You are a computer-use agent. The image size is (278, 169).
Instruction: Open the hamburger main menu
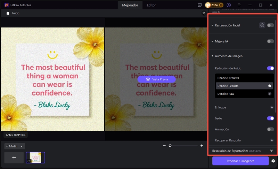point(239,5)
